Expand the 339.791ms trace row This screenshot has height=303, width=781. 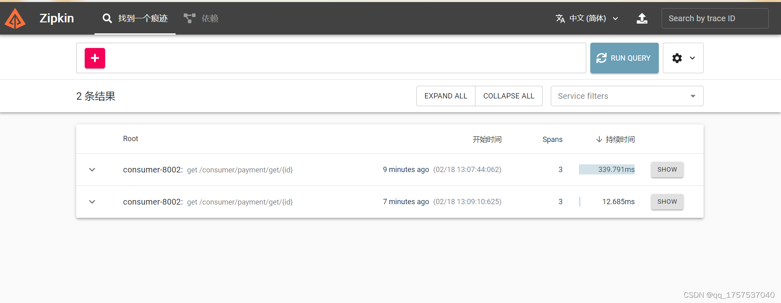coord(92,170)
